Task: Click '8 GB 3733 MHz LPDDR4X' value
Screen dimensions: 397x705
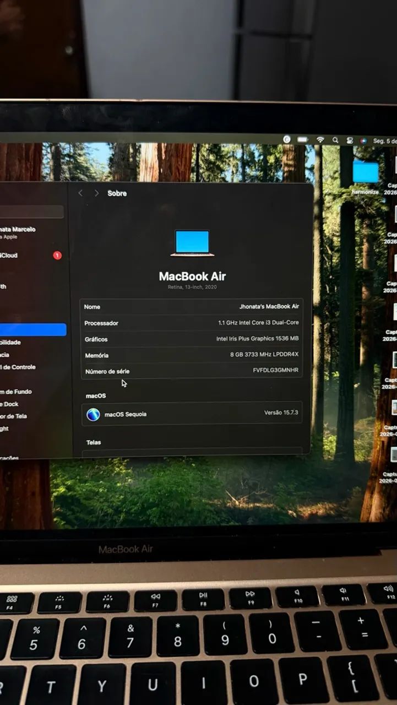Action: coord(264,355)
